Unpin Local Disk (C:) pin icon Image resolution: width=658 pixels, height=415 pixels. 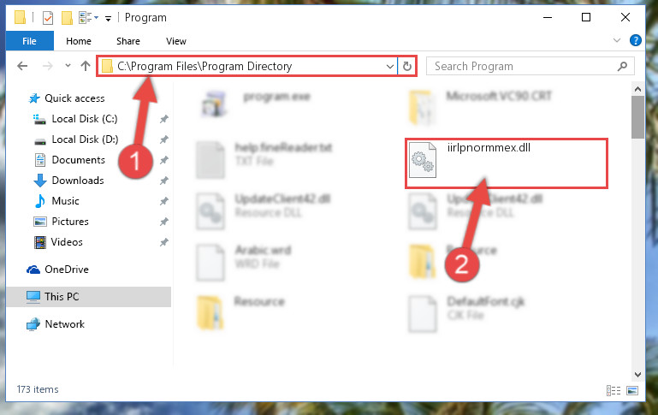click(164, 119)
